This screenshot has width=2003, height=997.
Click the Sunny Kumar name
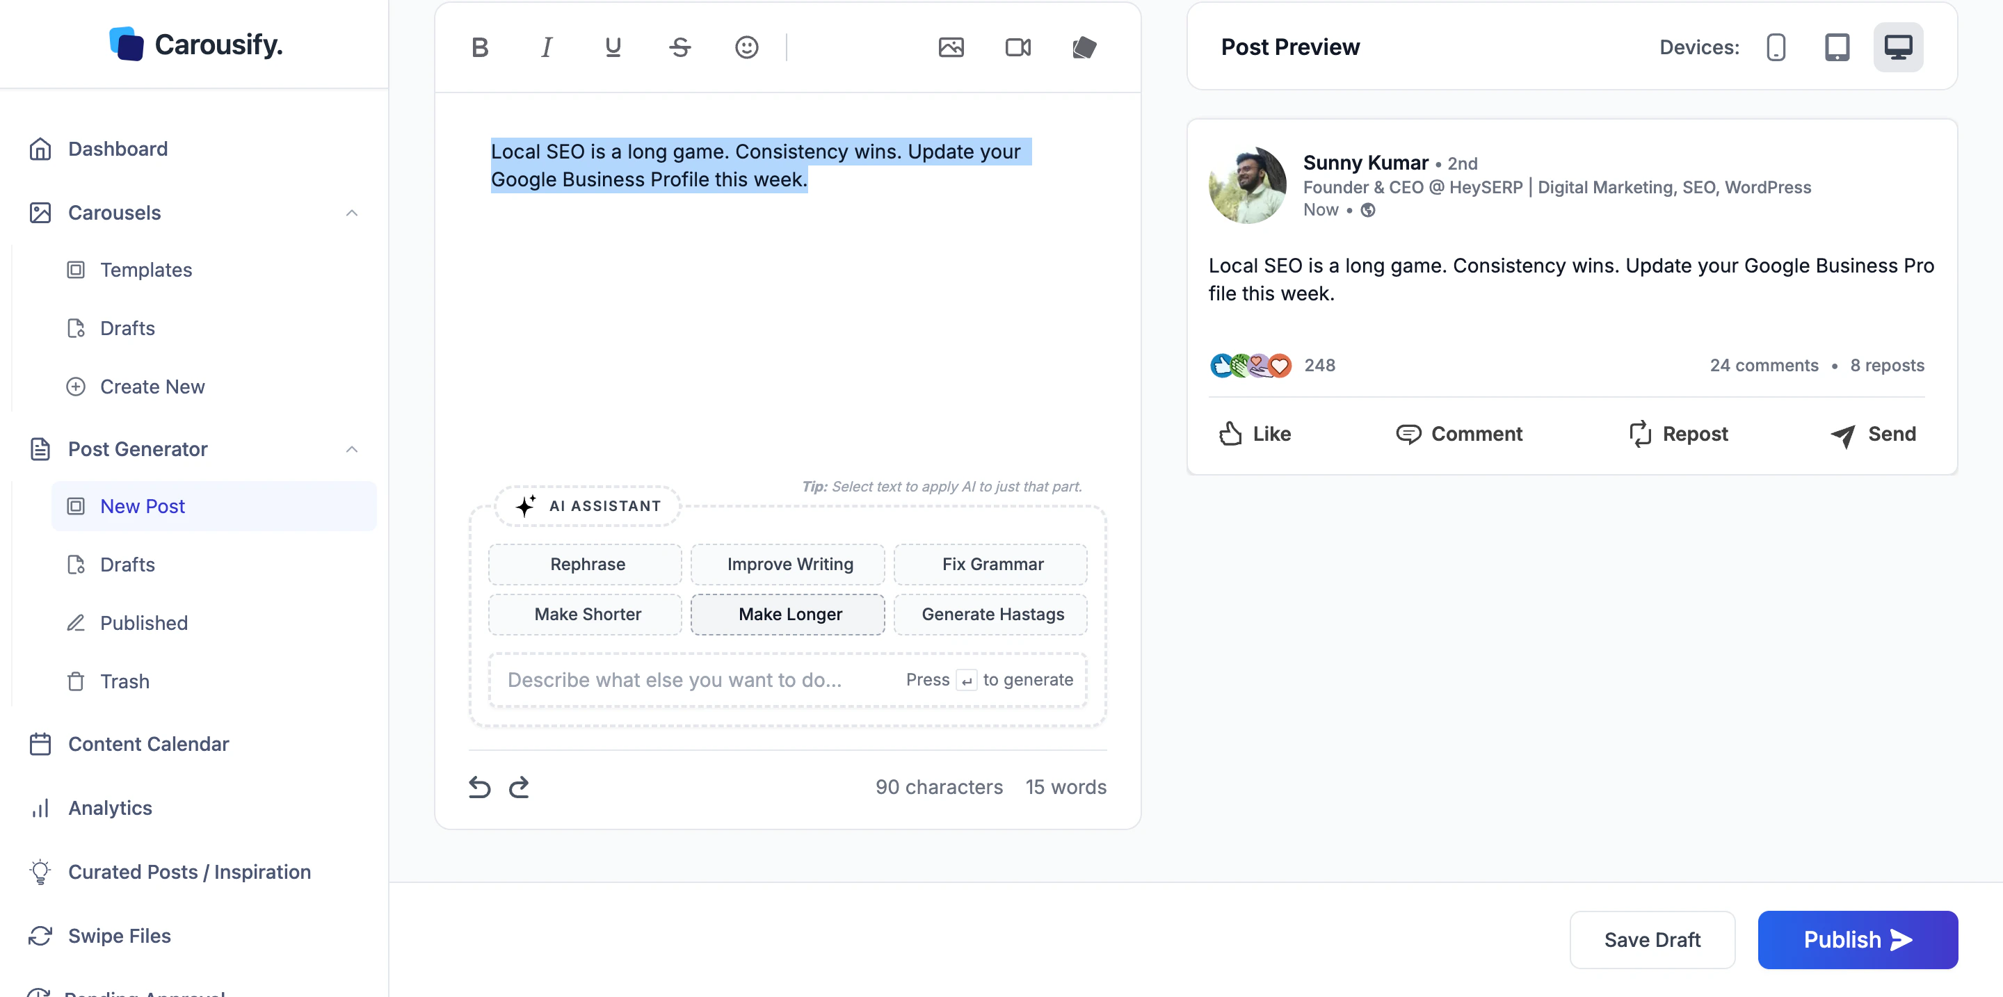(x=1365, y=163)
